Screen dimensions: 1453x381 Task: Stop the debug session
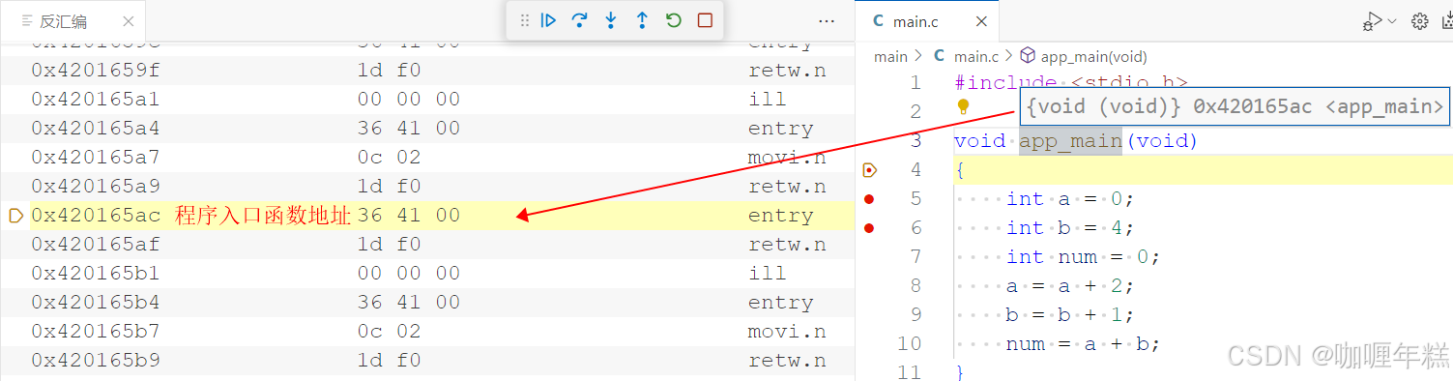pyautogui.click(x=705, y=20)
